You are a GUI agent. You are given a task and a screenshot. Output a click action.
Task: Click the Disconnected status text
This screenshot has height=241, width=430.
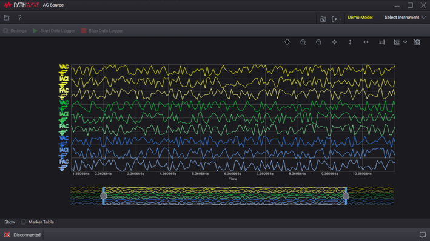[27, 235]
